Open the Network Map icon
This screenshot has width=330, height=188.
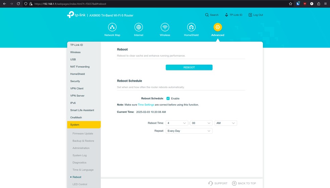pyautogui.click(x=112, y=27)
